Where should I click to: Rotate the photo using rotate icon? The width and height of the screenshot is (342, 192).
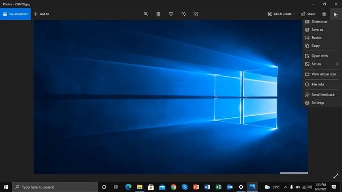point(183,14)
